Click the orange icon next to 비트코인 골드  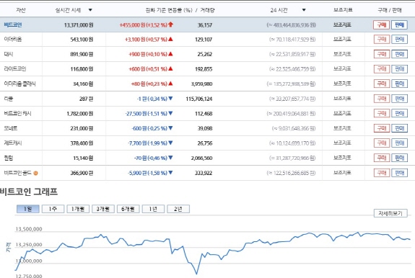36,173
